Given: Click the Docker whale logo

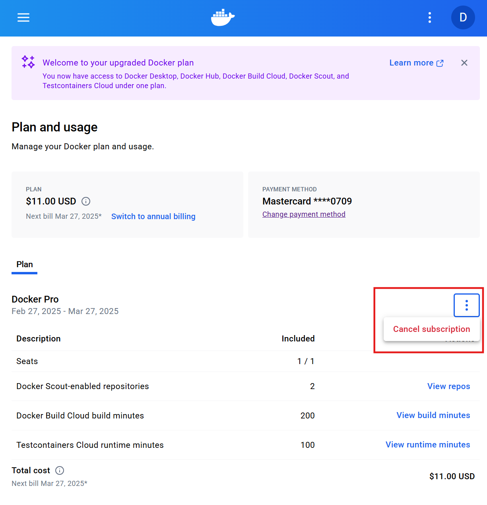Looking at the screenshot, I should (x=223, y=17).
